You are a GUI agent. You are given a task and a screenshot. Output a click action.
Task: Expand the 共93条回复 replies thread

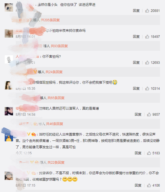coord(59,46)
